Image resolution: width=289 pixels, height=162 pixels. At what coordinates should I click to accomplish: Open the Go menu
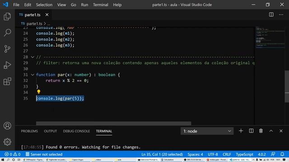coord(73,5)
